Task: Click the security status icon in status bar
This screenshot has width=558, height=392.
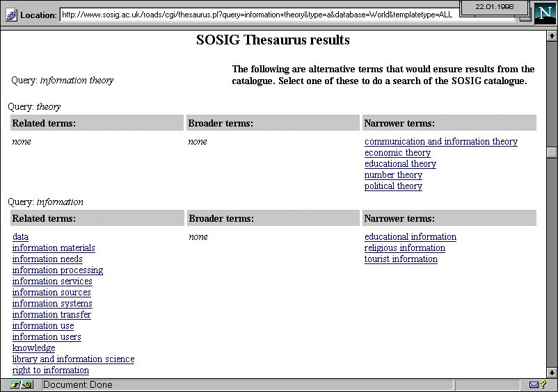Action: [22, 385]
